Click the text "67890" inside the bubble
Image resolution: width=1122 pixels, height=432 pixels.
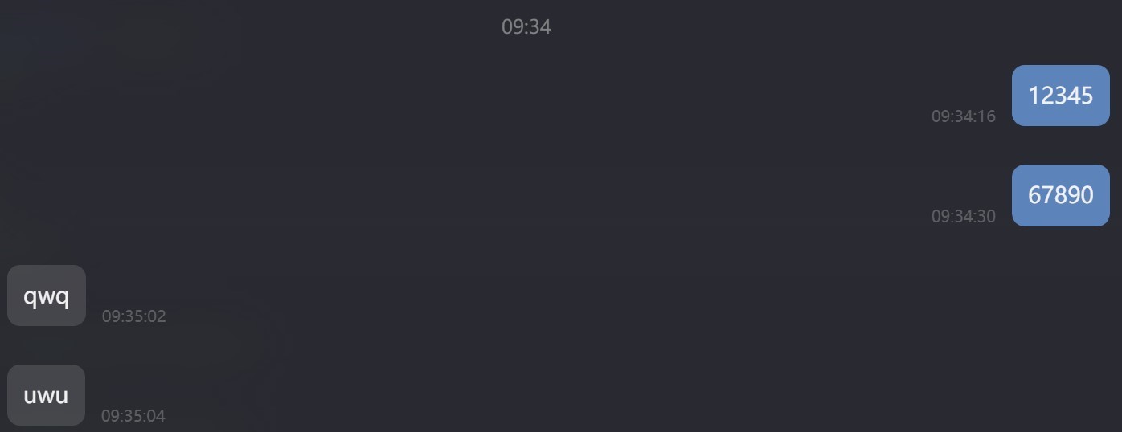pyautogui.click(x=1061, y=195)
